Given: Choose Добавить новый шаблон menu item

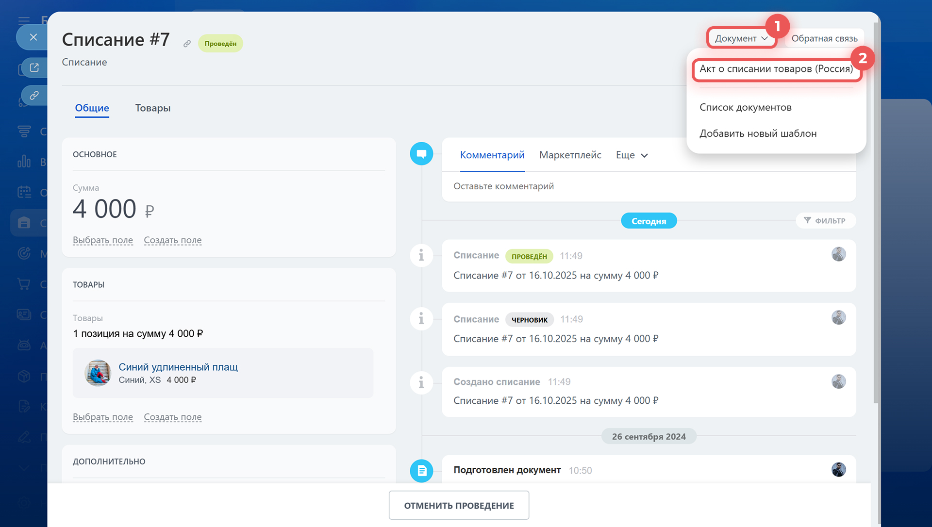Looking at the screenshot, I should 758,133.
